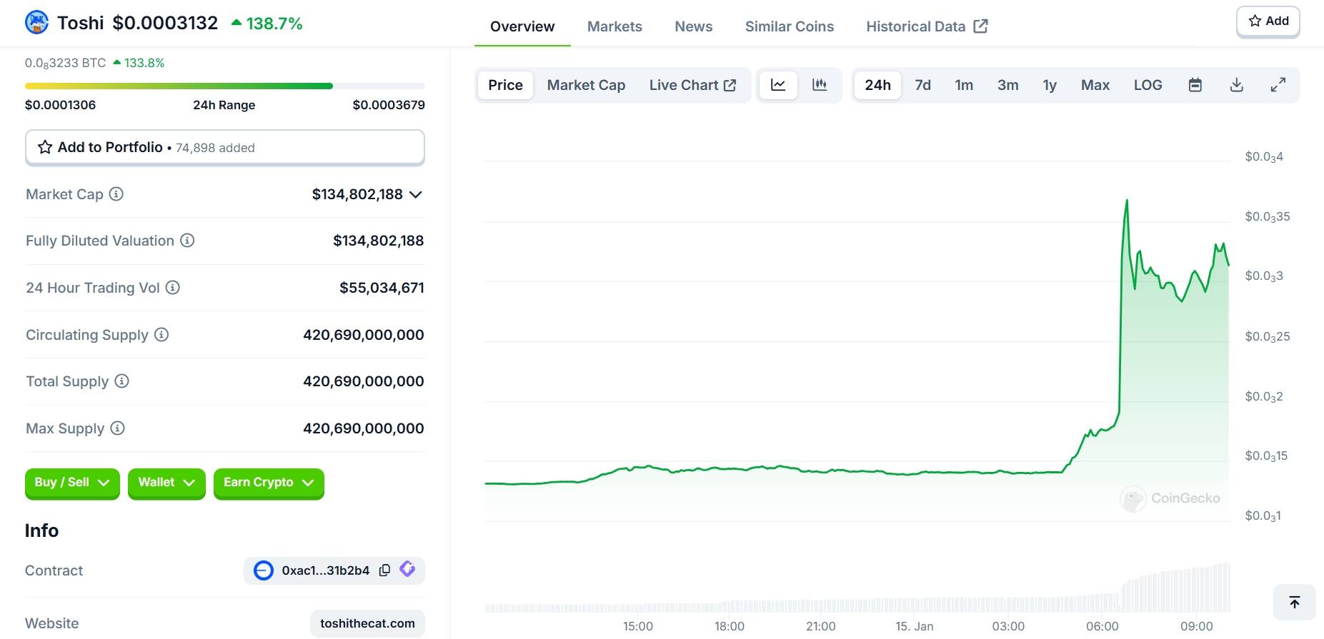This screenshot has width=1324, height=639.
Task: Click the 24h Range progress bar
Action: pyautogui.click(x=225, y=86)
